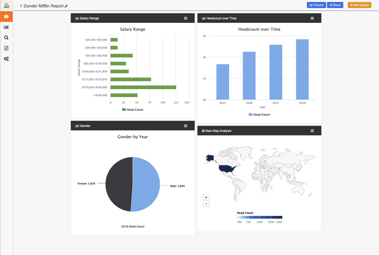Click the $100,000-$171,850 salary bar

120,71
